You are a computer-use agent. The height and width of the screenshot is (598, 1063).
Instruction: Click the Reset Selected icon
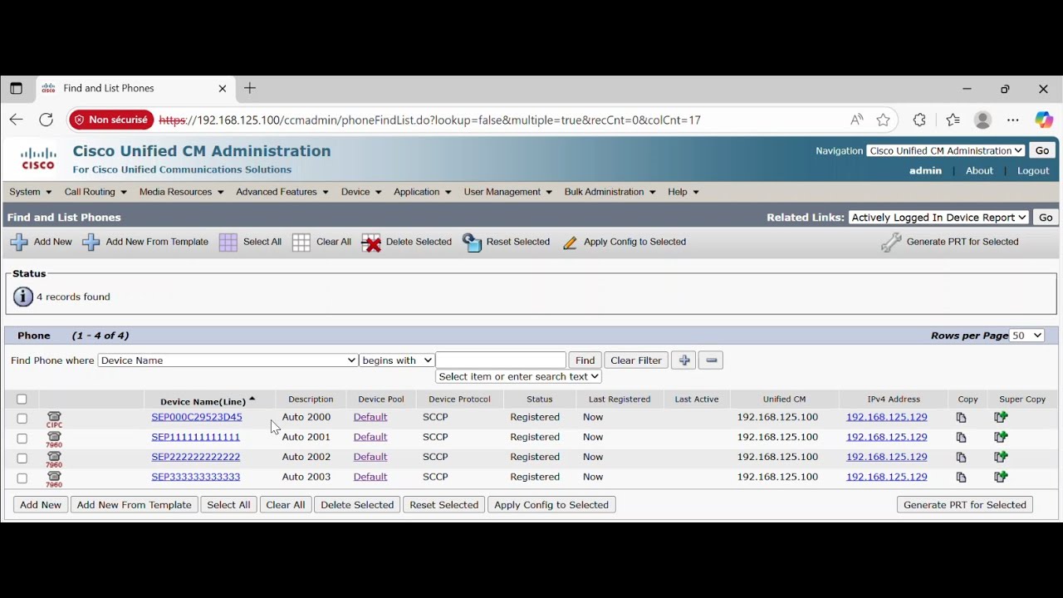(472, 243)
